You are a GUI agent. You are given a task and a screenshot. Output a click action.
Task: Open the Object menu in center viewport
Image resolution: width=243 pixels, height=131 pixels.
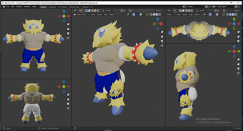click(x=112, y=15)
